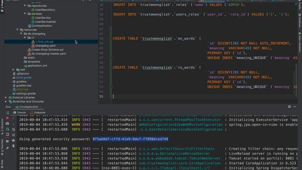
Task: Click CREATE TABLE ru_words statement
Action: click(157, 68)
